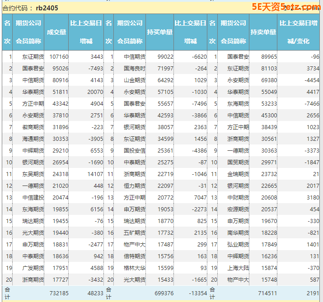Click the 中财期货 company cell
The image size is (323, 302).
tap(238, 198)
